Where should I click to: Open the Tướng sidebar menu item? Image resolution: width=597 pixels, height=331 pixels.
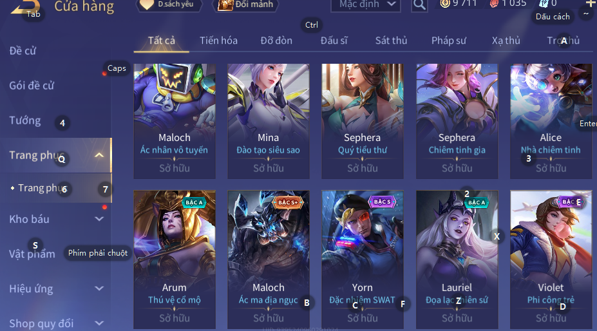point(24,120)
